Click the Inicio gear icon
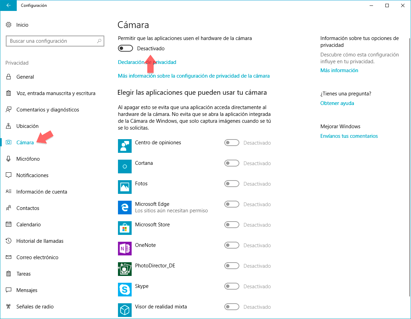Image resolution: width=411 pixels, height=319 pixels. 9,25
